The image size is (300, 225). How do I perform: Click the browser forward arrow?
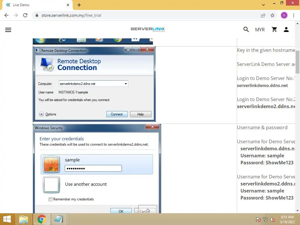(16, 15)
